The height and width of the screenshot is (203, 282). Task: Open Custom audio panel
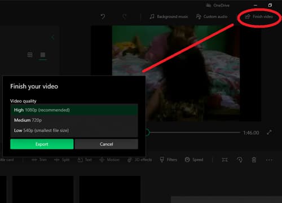tap(211, 16)
